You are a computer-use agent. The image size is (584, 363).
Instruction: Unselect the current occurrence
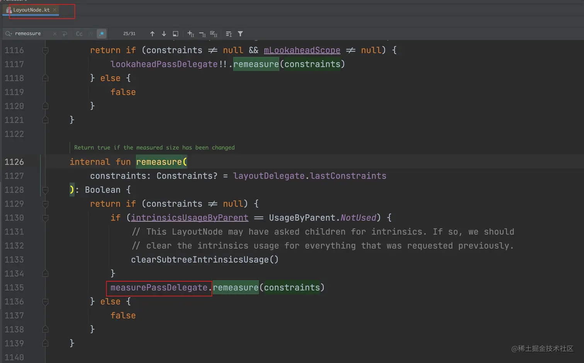pos(202,34)
